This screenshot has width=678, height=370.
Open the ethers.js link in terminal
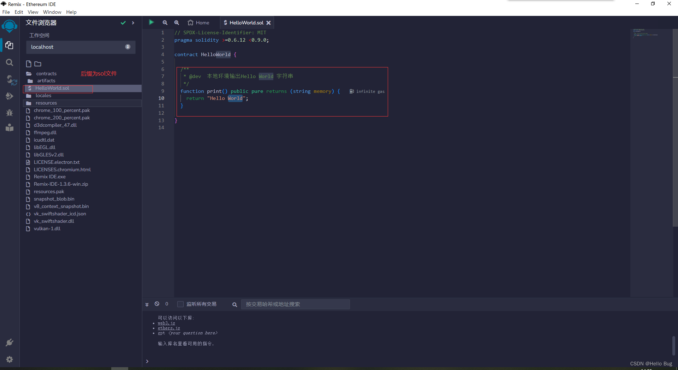pyautogui.click(x=169, y=328)
